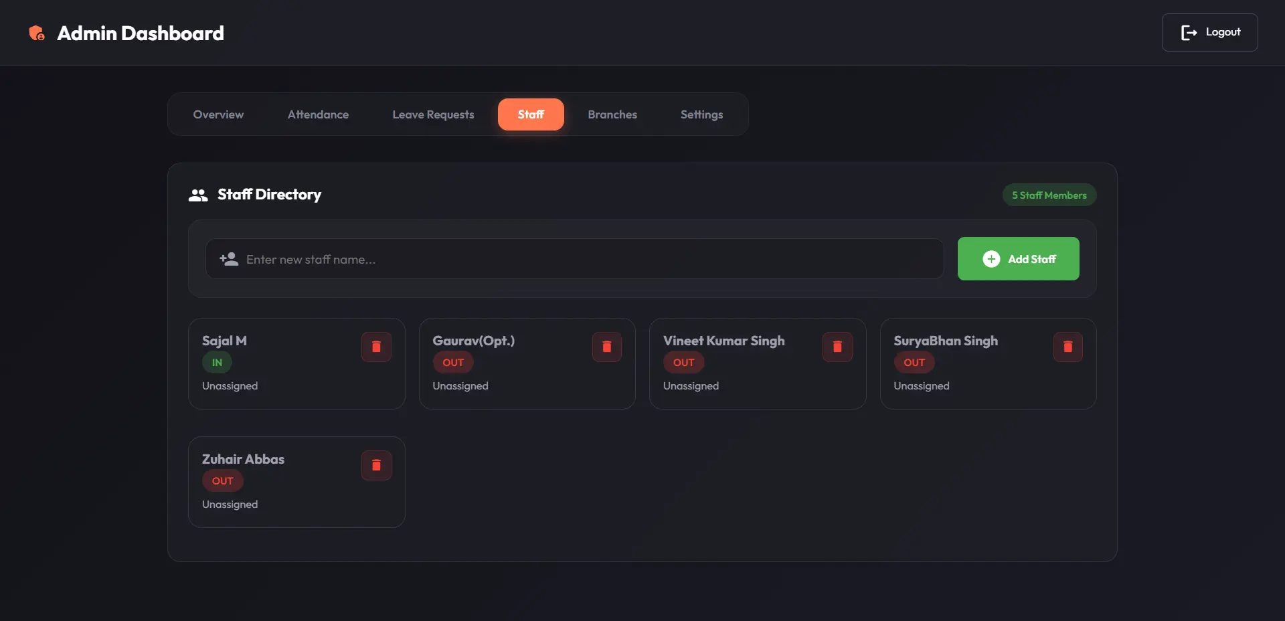
Task: Select the active Staff tab
Action: pos(531,114)
